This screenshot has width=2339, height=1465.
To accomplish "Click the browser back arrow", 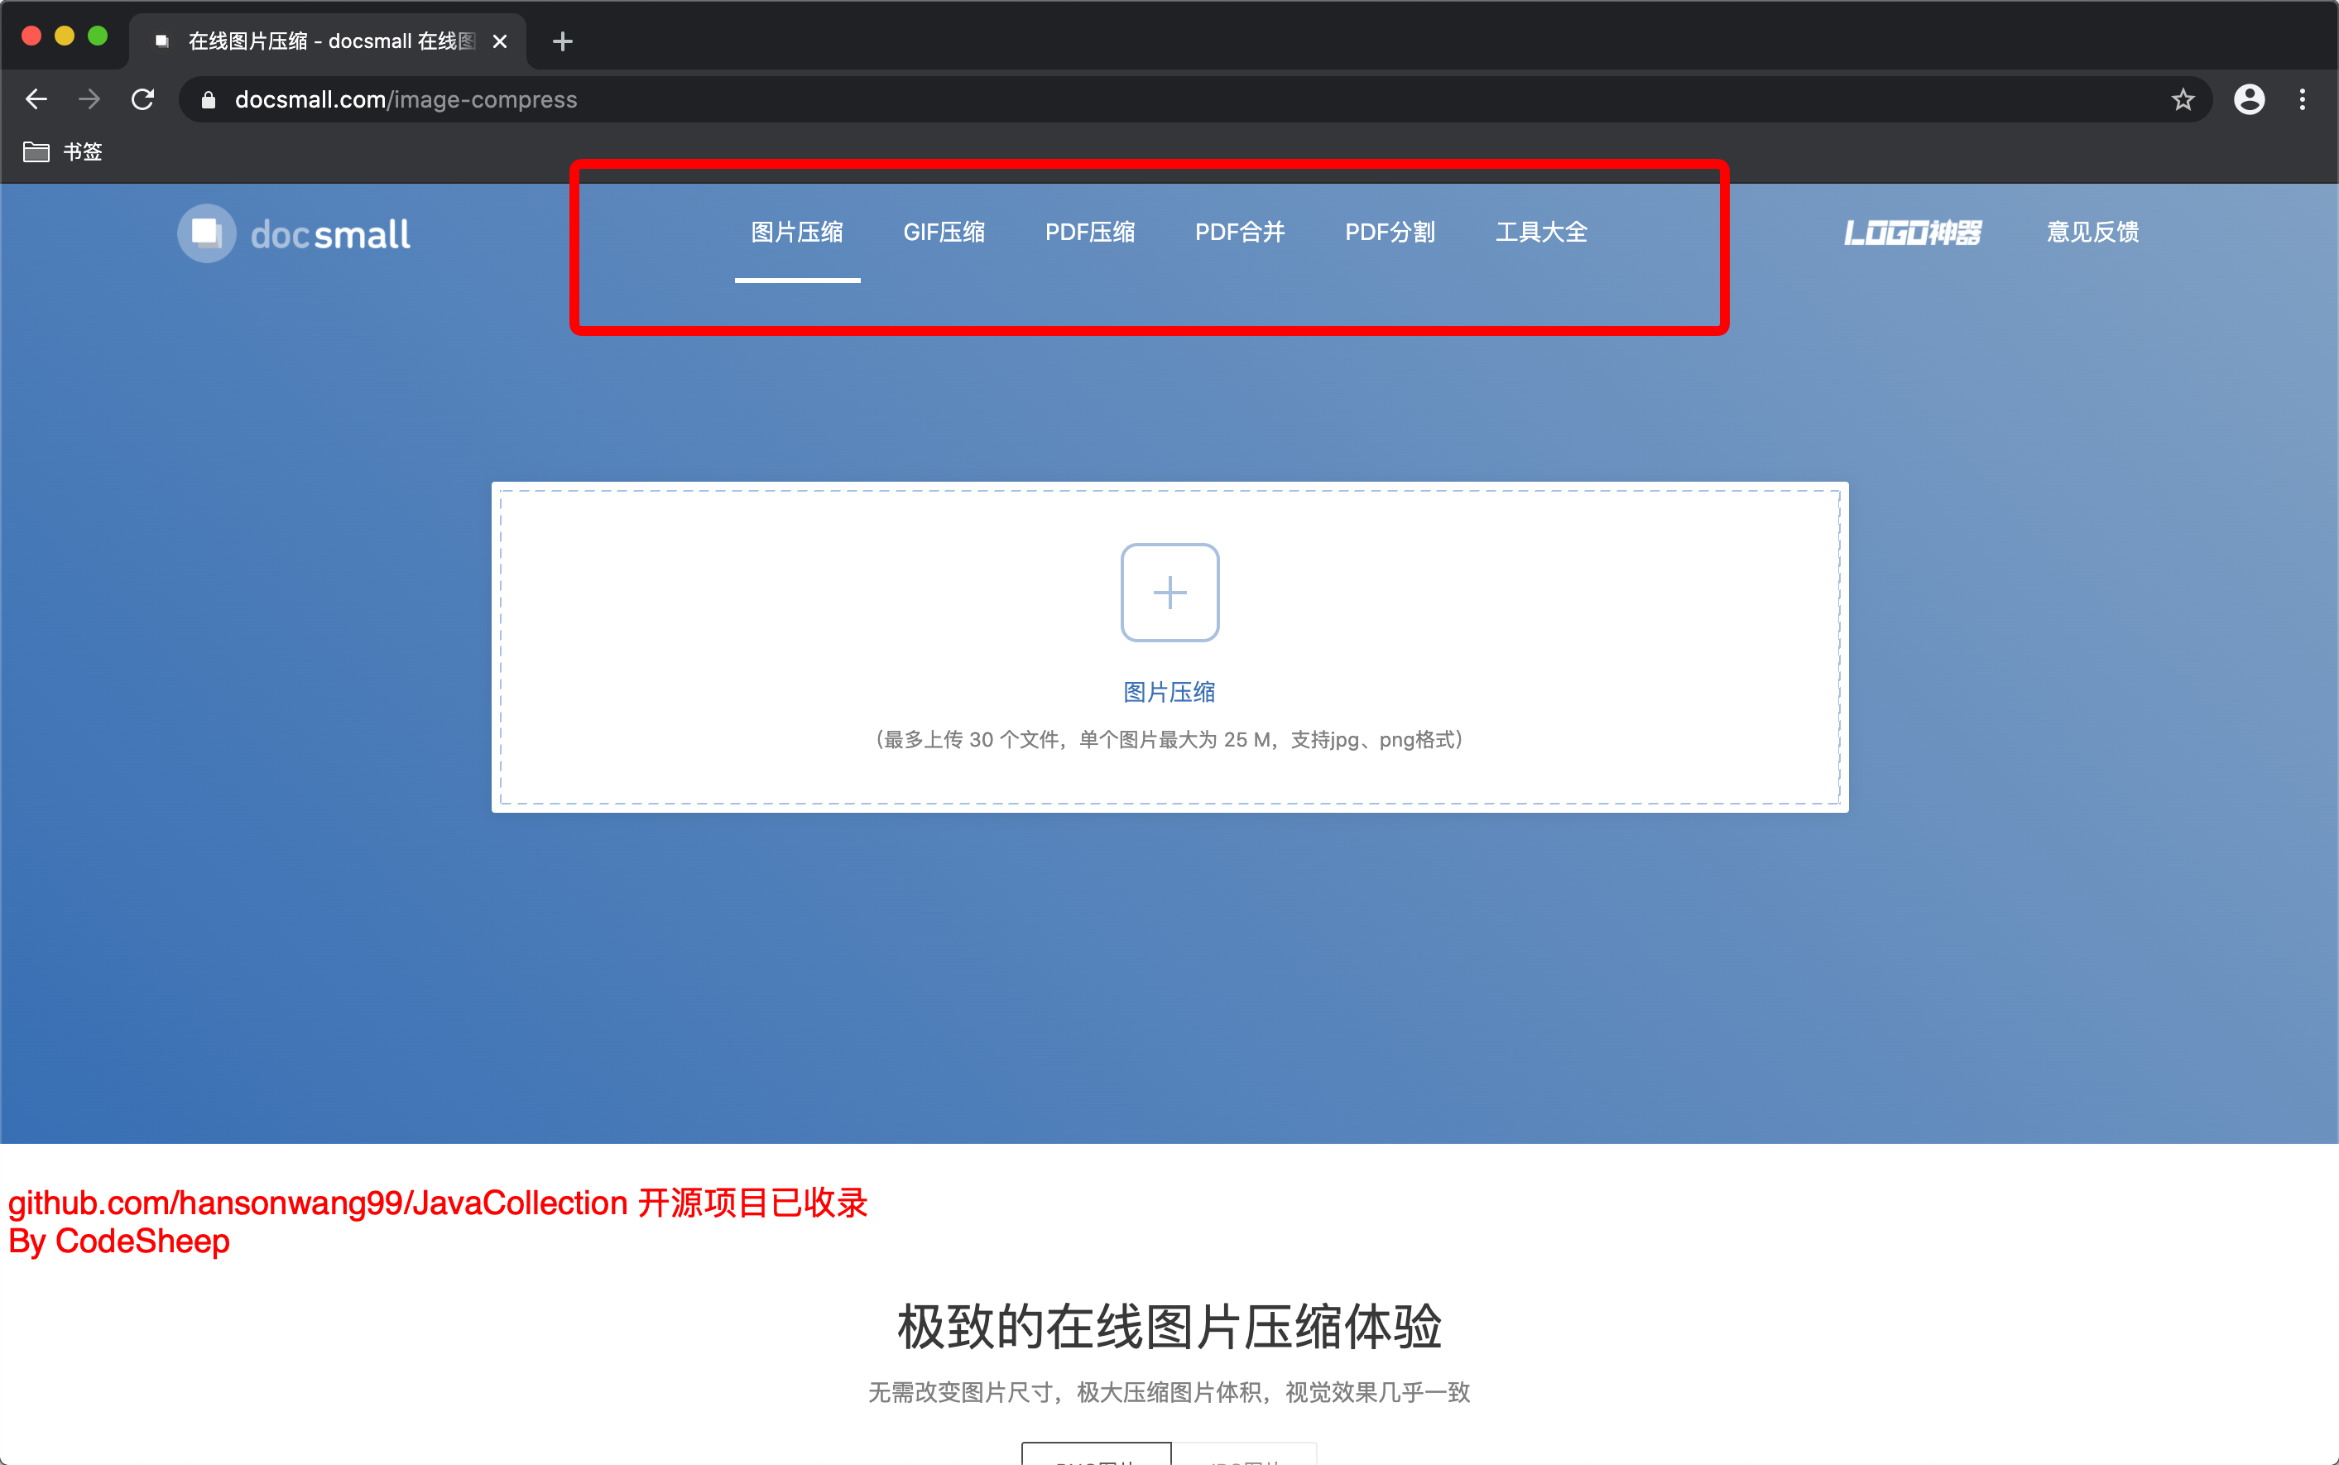I will coord(36,98).
